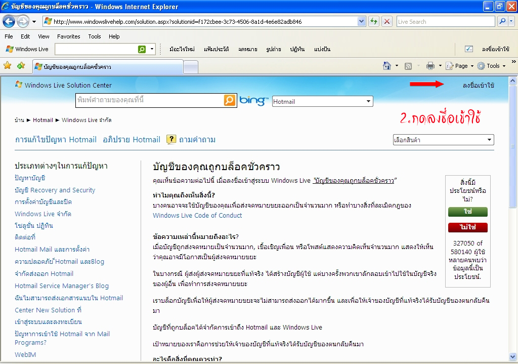518x364 pixels.
Task: Click the red ไม่ใช่ feedback button
Action: point(468,227)
